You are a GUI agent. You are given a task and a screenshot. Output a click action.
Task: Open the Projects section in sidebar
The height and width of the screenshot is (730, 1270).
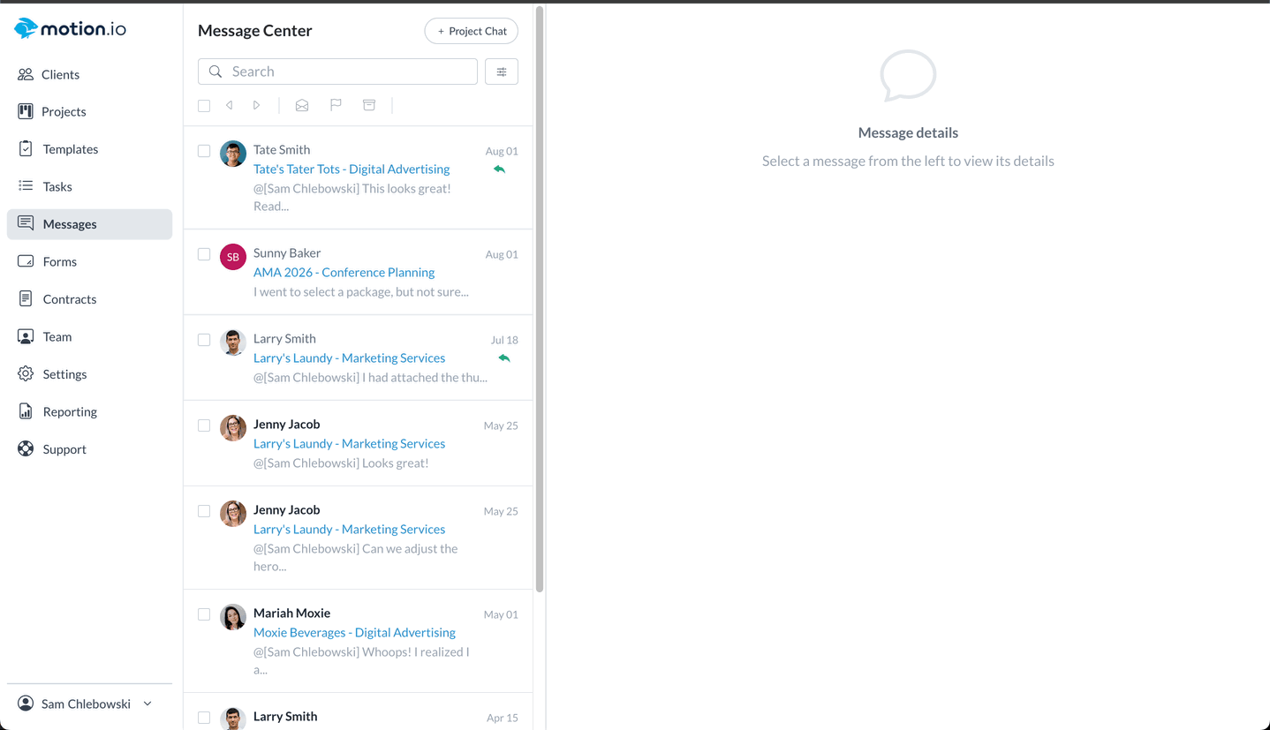tap(64, 112)
